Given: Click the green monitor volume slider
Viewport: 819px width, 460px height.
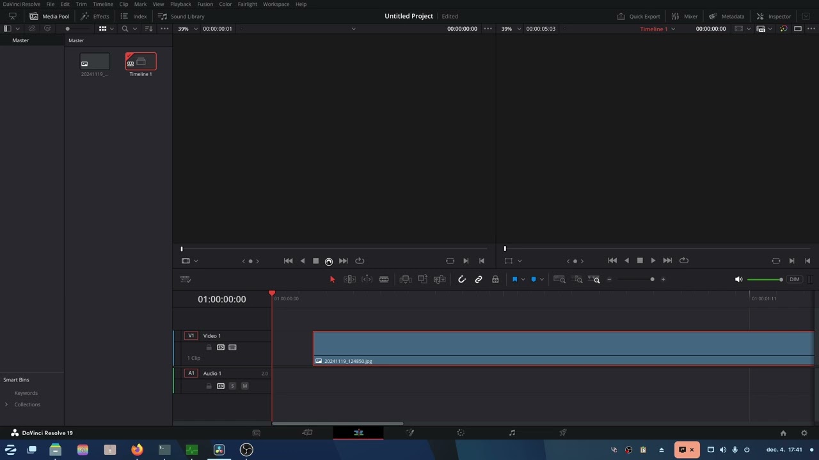Looking at the screenshot, I should click(765, 279).
